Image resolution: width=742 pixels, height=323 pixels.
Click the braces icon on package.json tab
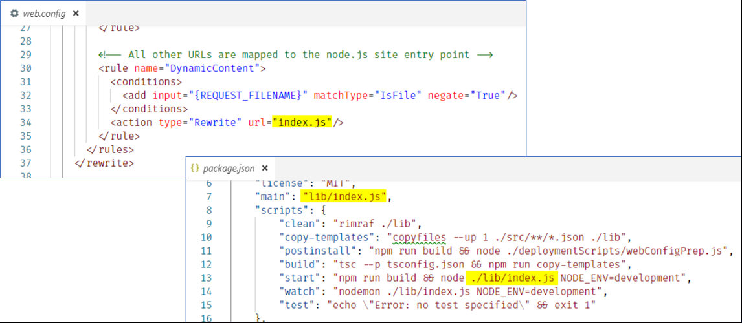[194, 168]
